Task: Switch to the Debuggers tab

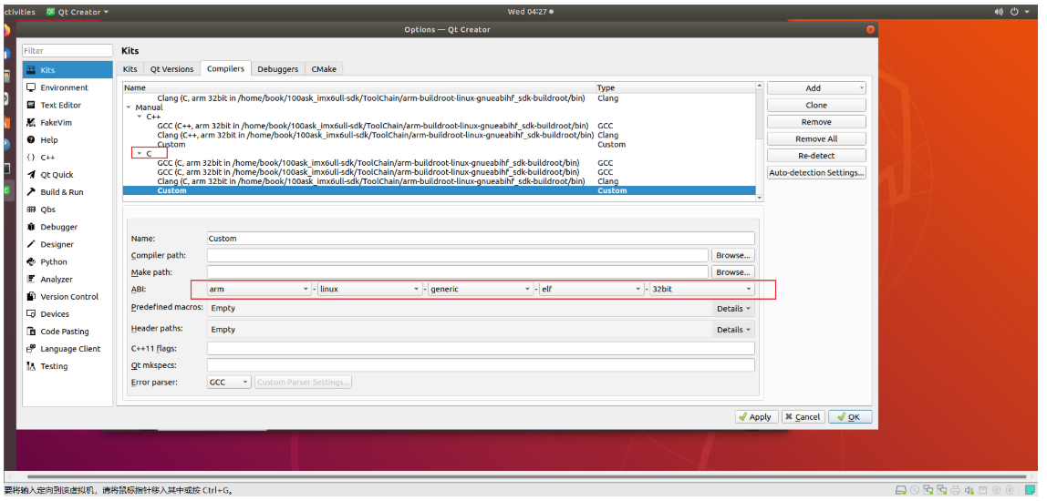Action: coord(277,69)
